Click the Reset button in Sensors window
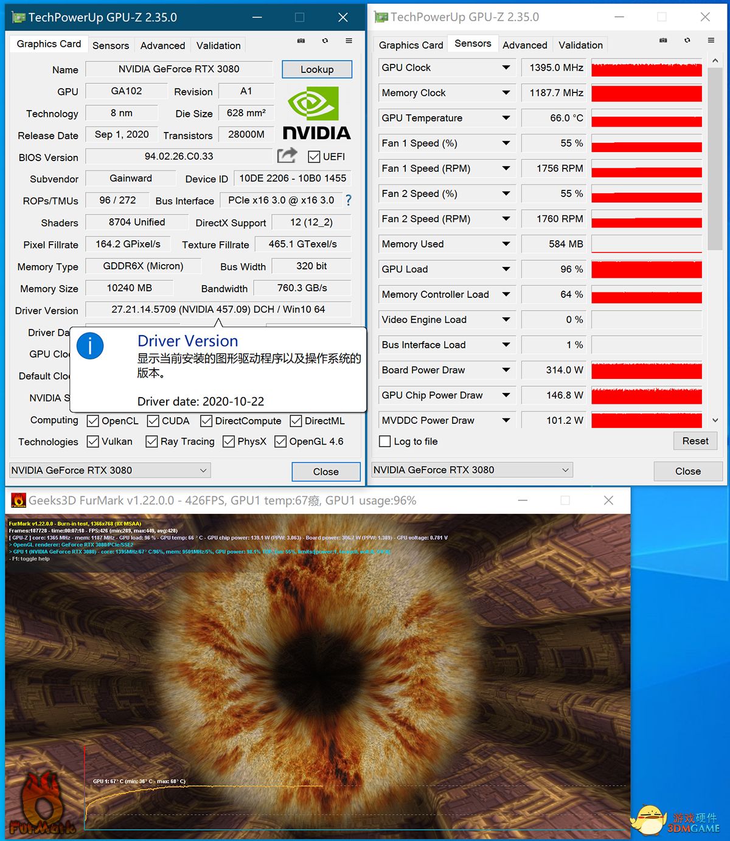 pos(695,441)
